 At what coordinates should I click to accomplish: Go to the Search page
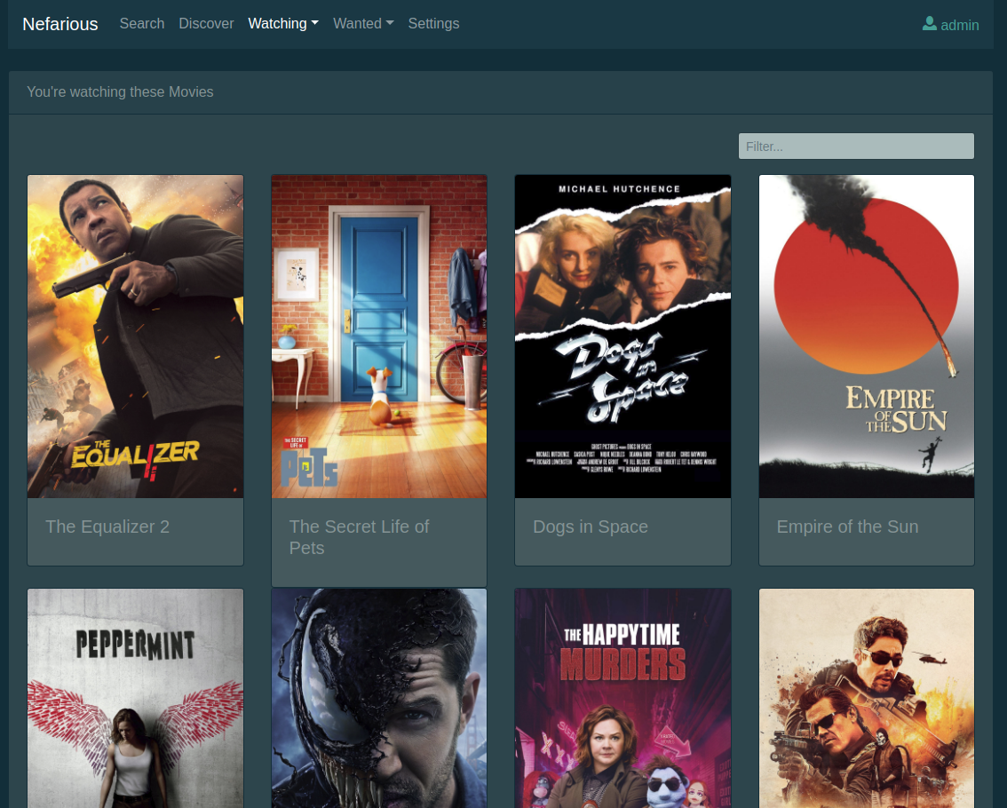coord(142,24)
